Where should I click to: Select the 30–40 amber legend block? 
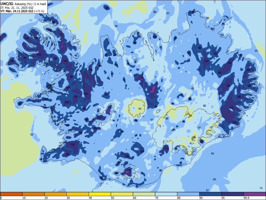pos(78,194)
